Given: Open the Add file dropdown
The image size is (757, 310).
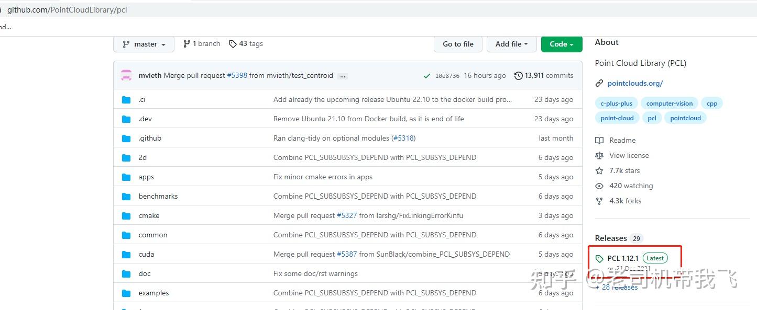Looking at the screenshot, I should pos(511,44).
